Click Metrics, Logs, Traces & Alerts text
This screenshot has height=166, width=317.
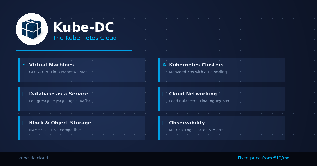tap(196, 130)
